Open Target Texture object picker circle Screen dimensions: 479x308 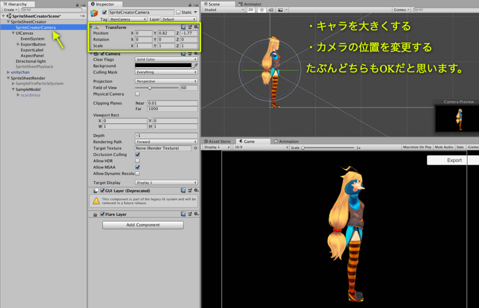click(x=196, y=148)
